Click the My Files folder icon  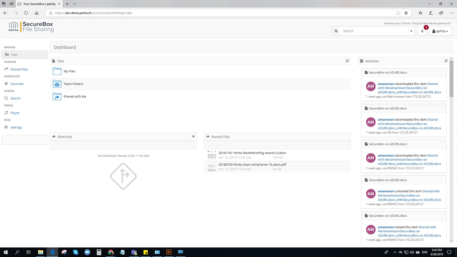[x=57, y=71]
